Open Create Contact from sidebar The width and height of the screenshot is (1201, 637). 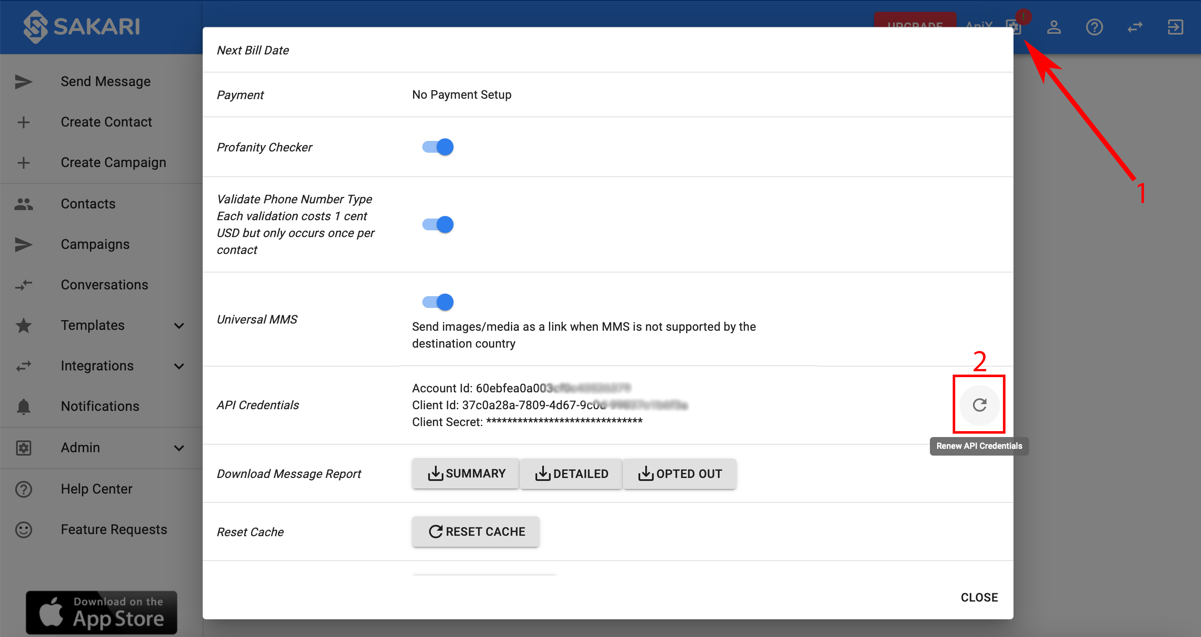[x=101, y=122]
